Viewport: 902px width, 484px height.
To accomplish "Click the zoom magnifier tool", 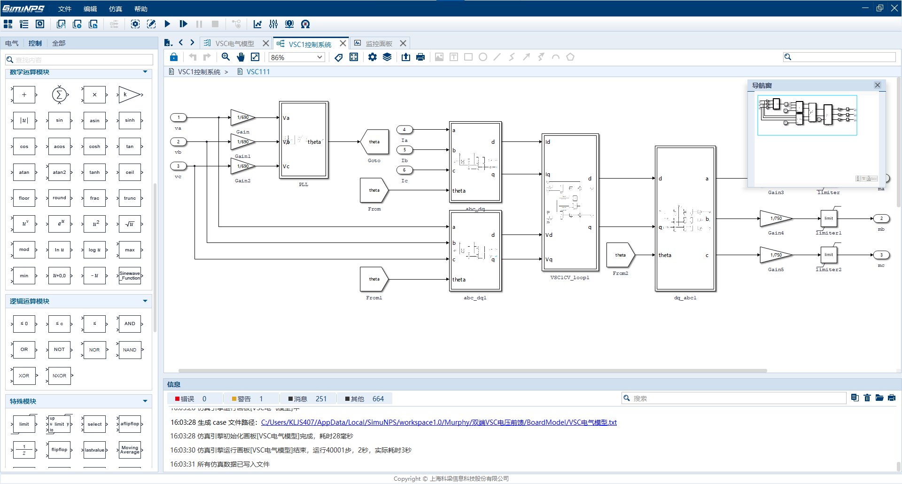I will pyautogui.click(x=225, y=57).
